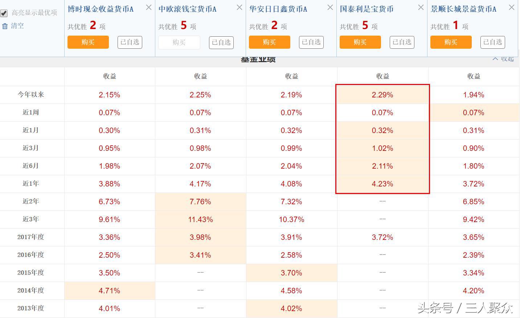Click 购买 for 景顺长城景益货币A

tap(451, 42)
